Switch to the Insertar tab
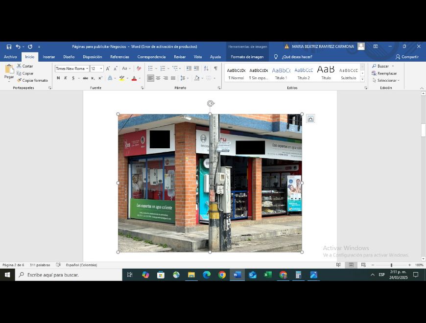426x323 pixels. [x=48, y=57]
